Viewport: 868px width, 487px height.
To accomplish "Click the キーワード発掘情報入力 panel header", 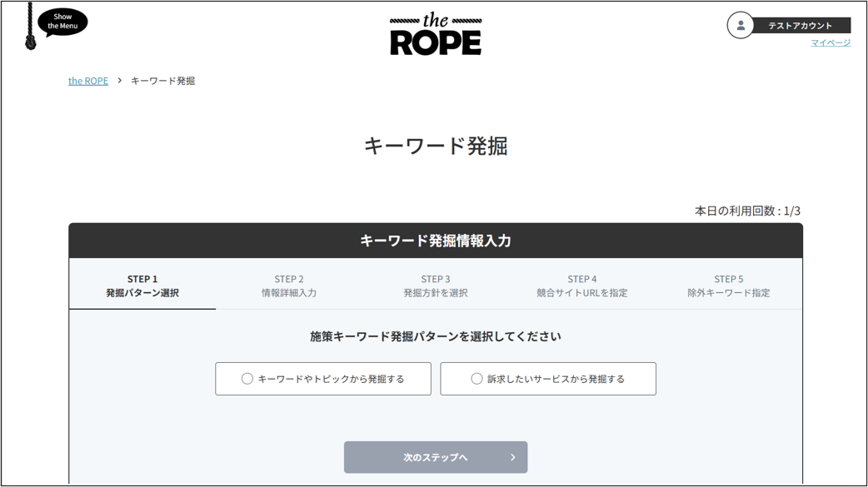I will coord(436,241).
